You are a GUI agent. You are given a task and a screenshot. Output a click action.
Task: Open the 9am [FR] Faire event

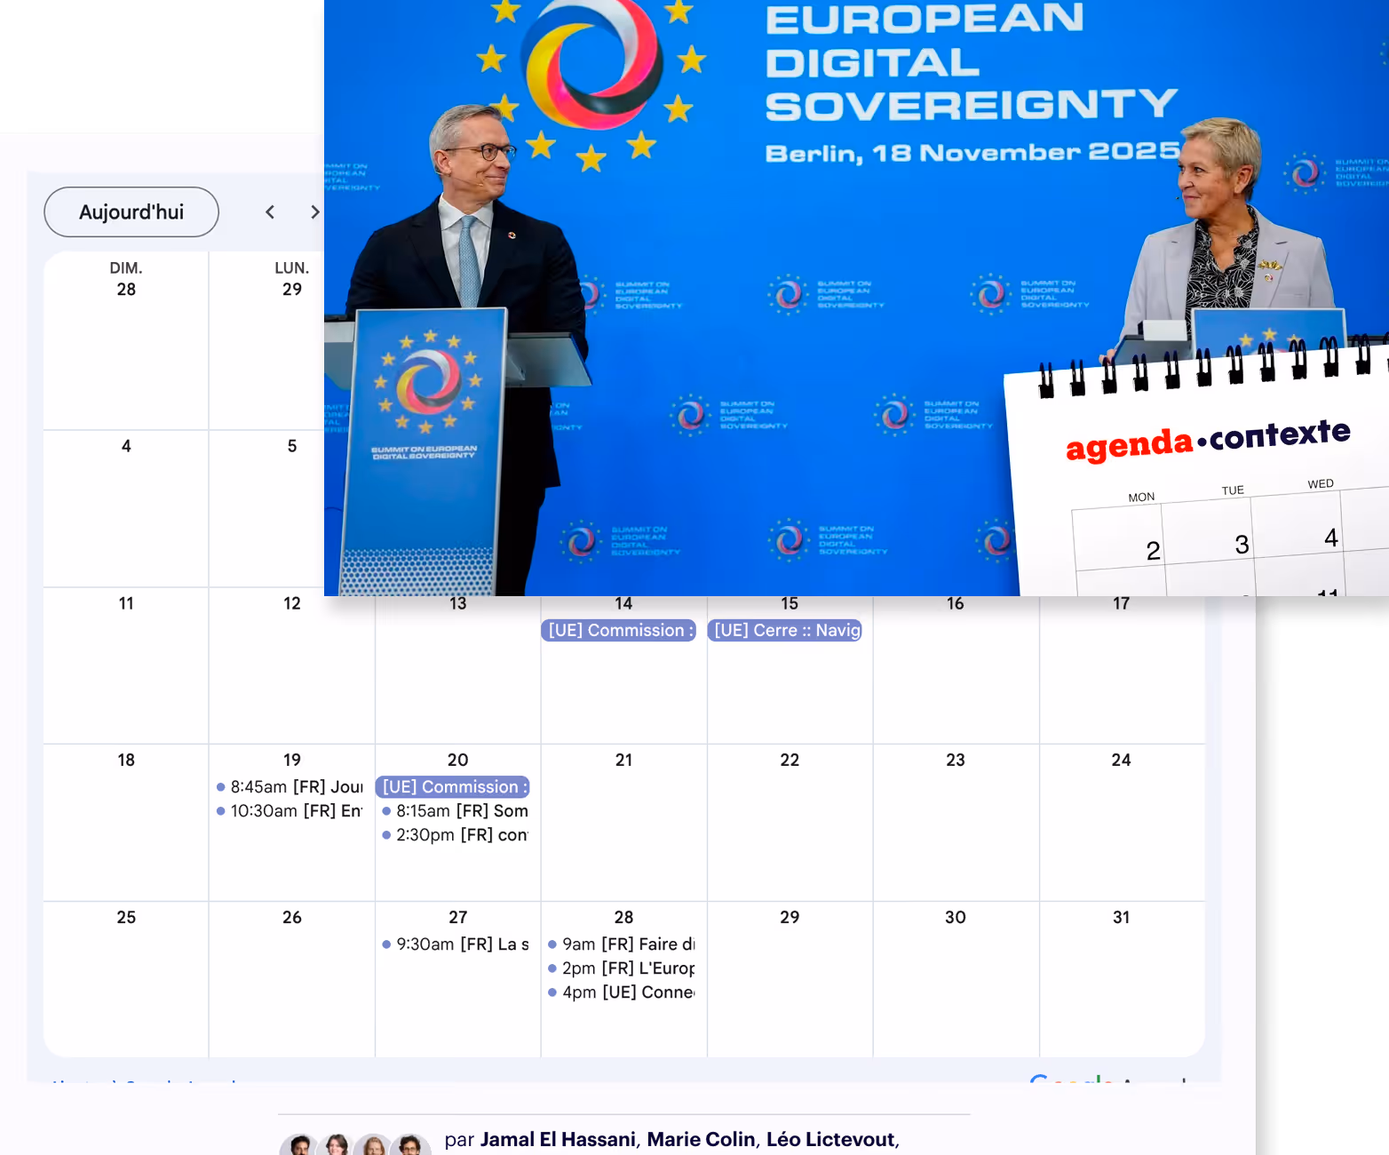622,944
